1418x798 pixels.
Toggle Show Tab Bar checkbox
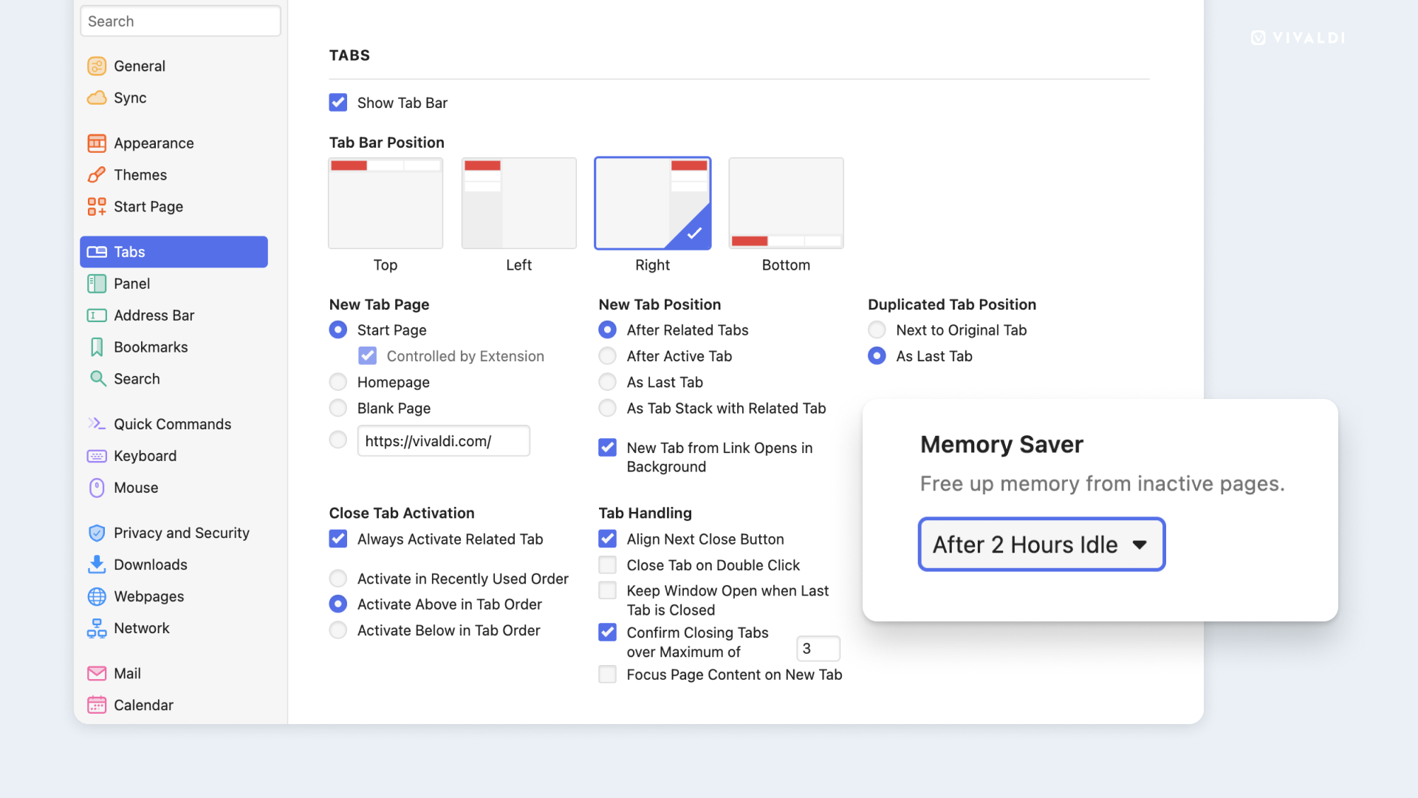338,101
